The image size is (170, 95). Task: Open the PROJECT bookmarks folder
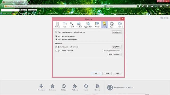(x=163, y=13)
